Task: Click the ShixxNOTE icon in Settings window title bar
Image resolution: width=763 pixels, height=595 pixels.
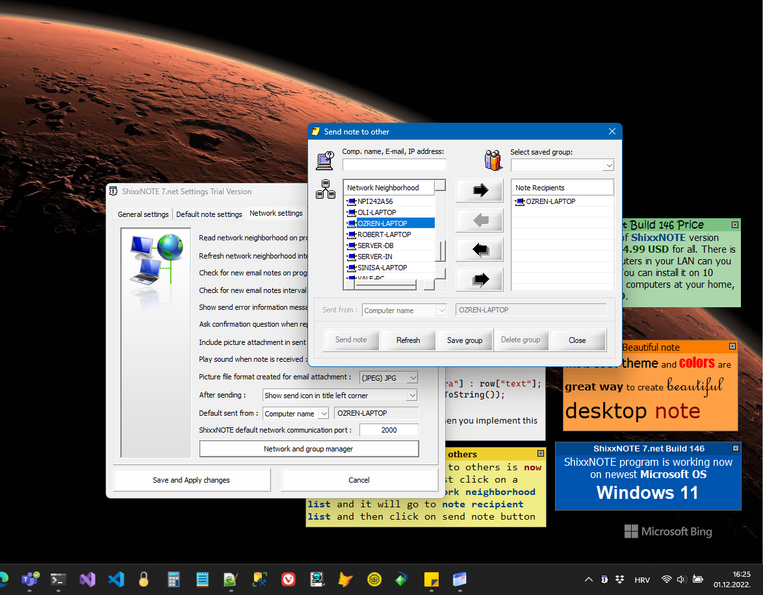Action: pos(113,192)
